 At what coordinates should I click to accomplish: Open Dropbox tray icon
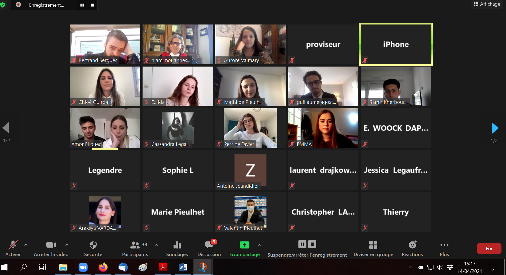tap(450, 267)
